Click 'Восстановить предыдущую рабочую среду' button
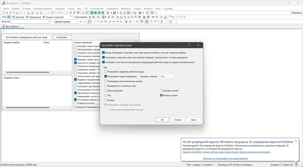This screenshot has width=303, height=167. pos(27,37)
